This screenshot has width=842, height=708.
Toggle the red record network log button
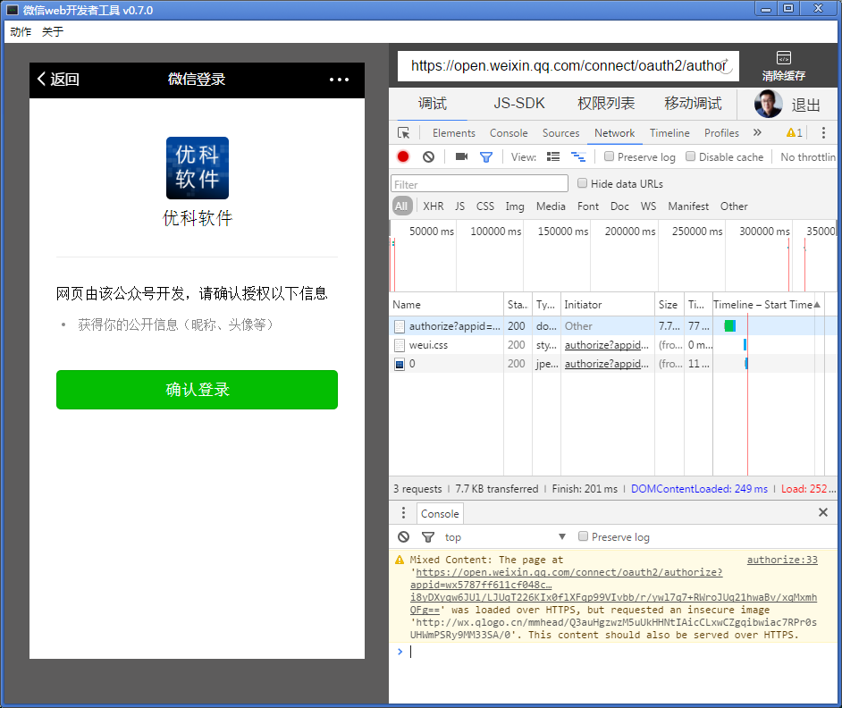(403, 156)
